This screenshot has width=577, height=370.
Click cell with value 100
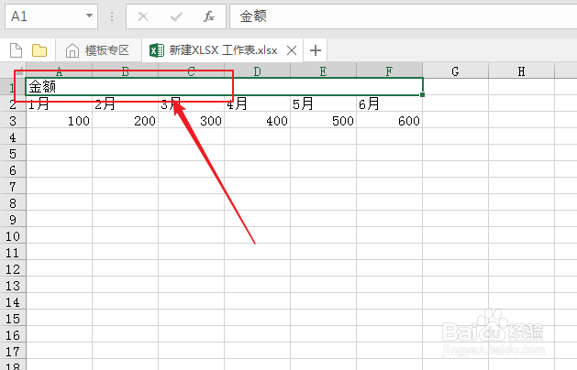pyautogui.click(x=59, y=121)
